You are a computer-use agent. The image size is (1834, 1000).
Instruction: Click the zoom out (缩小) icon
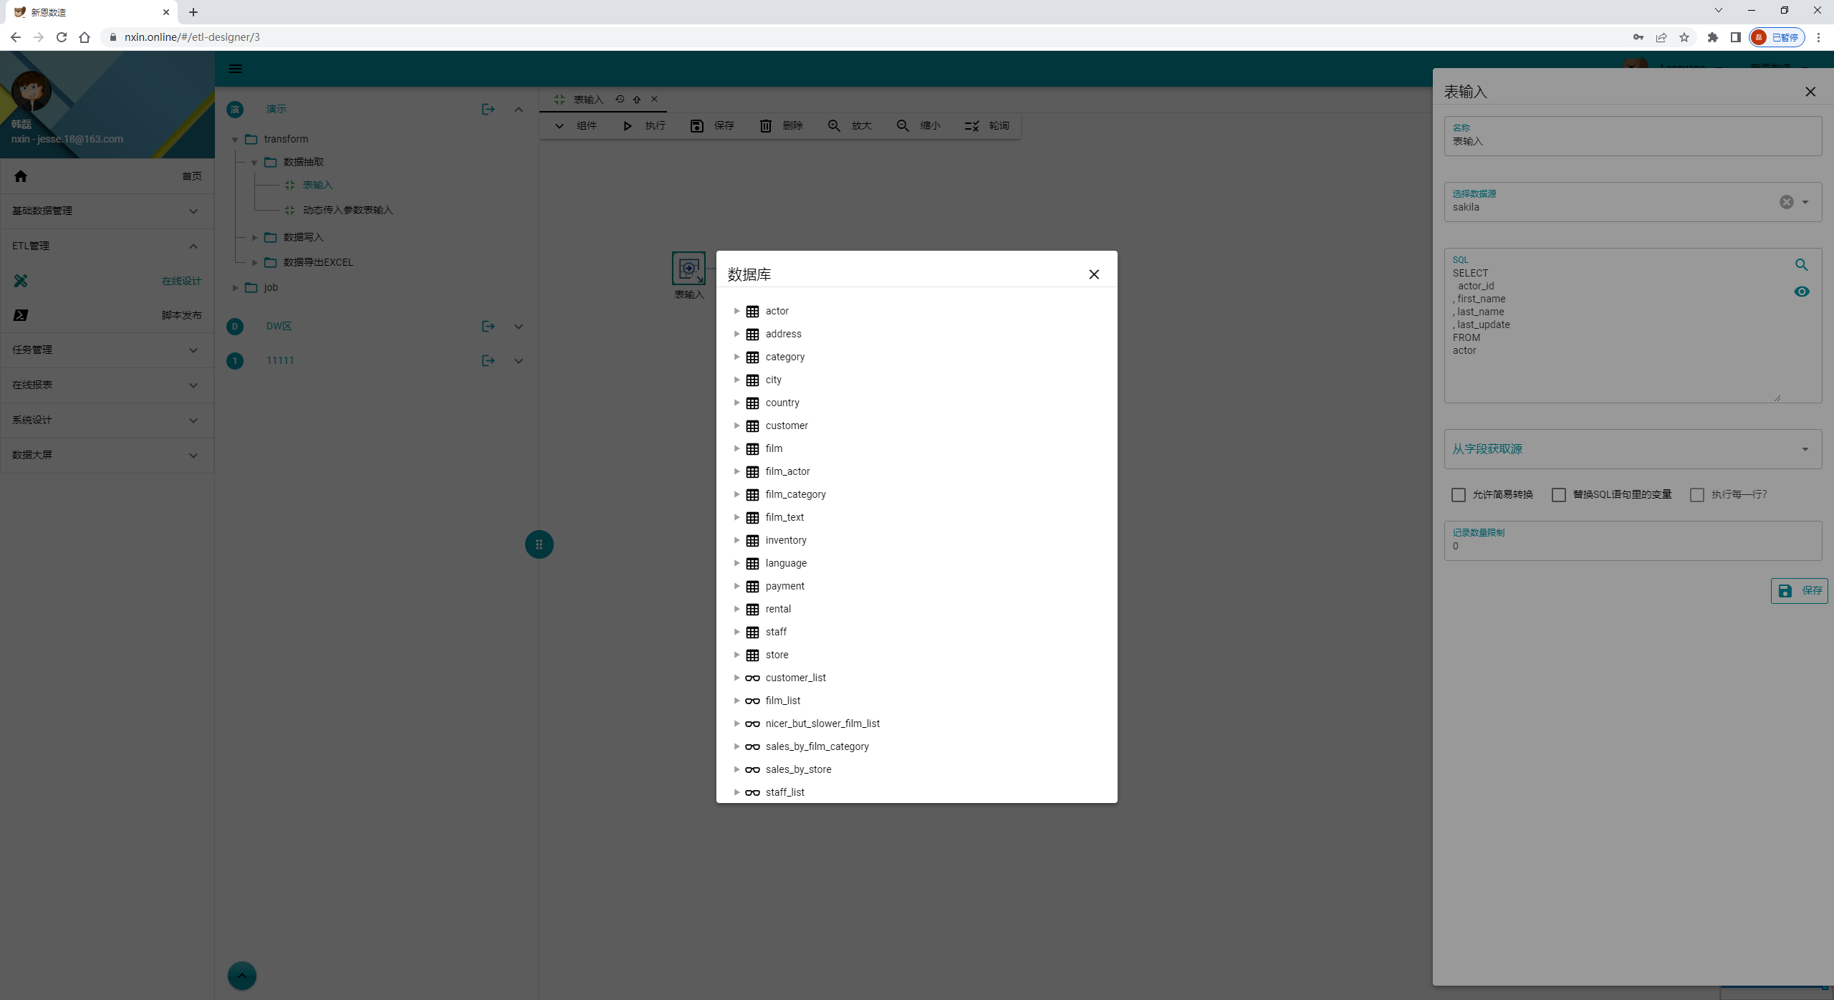pos(903,126)
